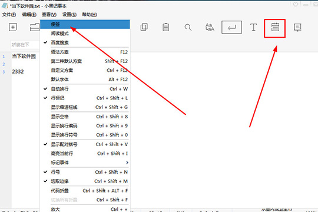Open font settings with the T icon
Screen dimensions: 318x212
point(253,27)
